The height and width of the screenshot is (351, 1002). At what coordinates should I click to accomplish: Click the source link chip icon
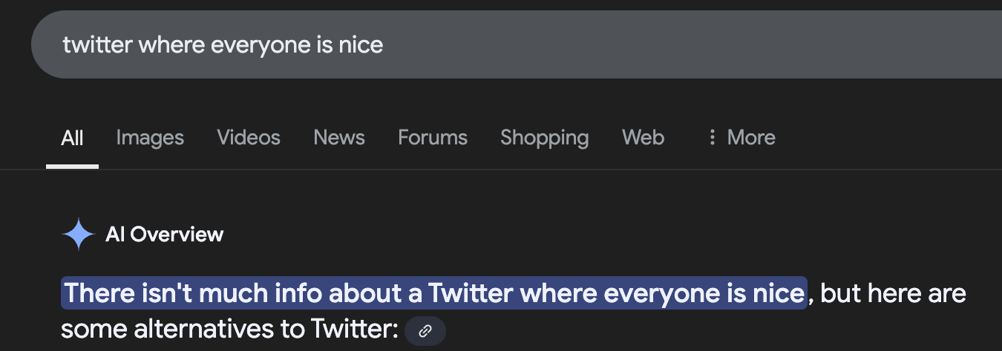(x=425, y=331)
